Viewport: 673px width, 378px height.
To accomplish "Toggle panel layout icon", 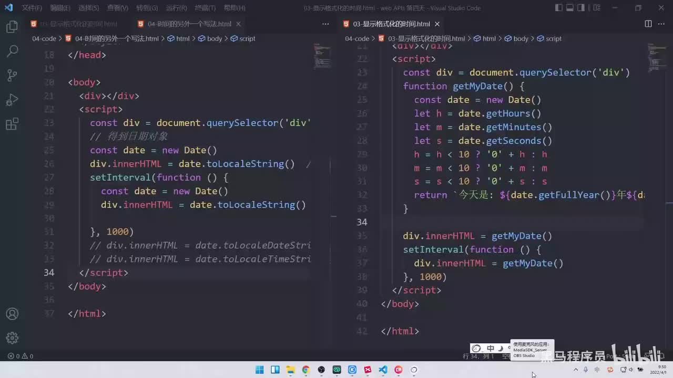I will tap(569, 8).
